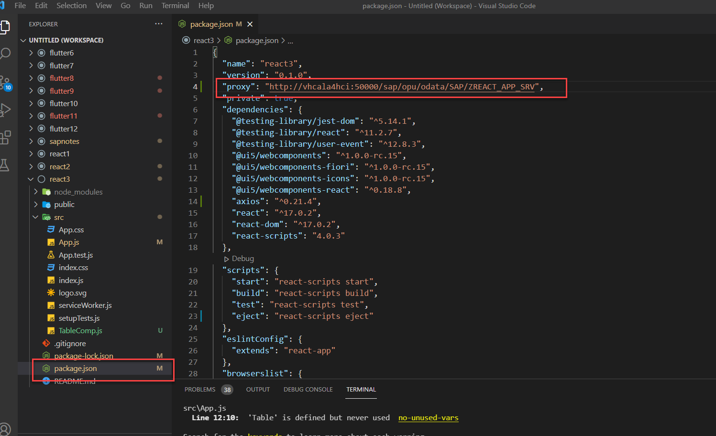This screenshot has width=716, height=436.
Task: Switch to the Terminal panel tab
Action: pyautogui.click(x=361, y=390)
